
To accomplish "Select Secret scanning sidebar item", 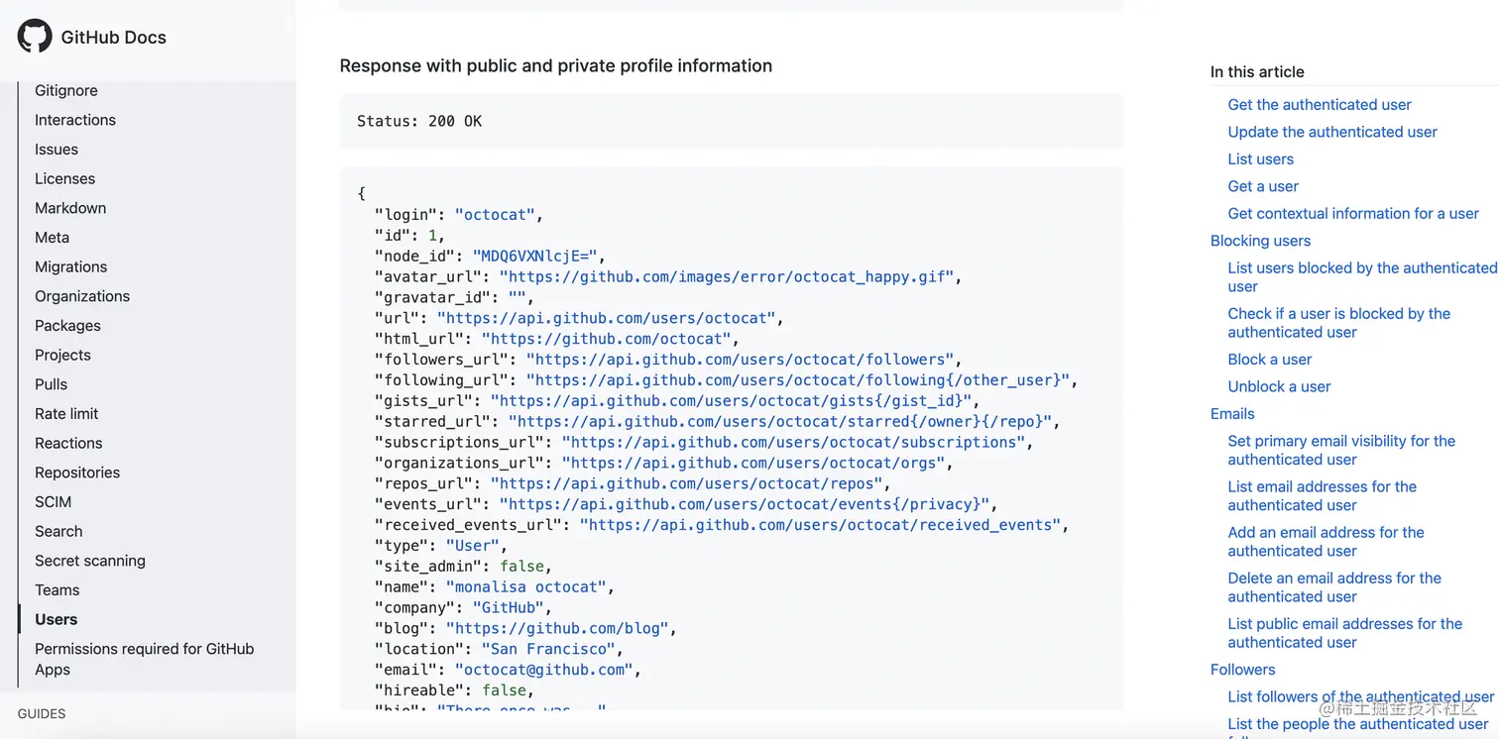I will coord(90,561).
